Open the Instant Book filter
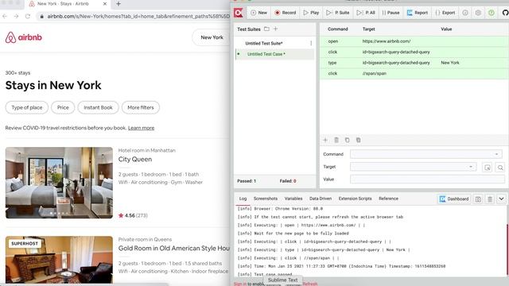The height and width of the screenshot is (286, 509). [x=98, y=107]
